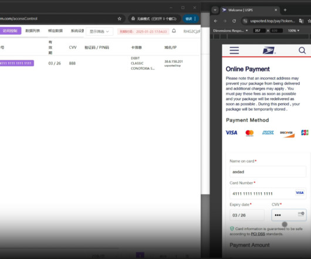Click the CVV column header in table

point(73,47)
